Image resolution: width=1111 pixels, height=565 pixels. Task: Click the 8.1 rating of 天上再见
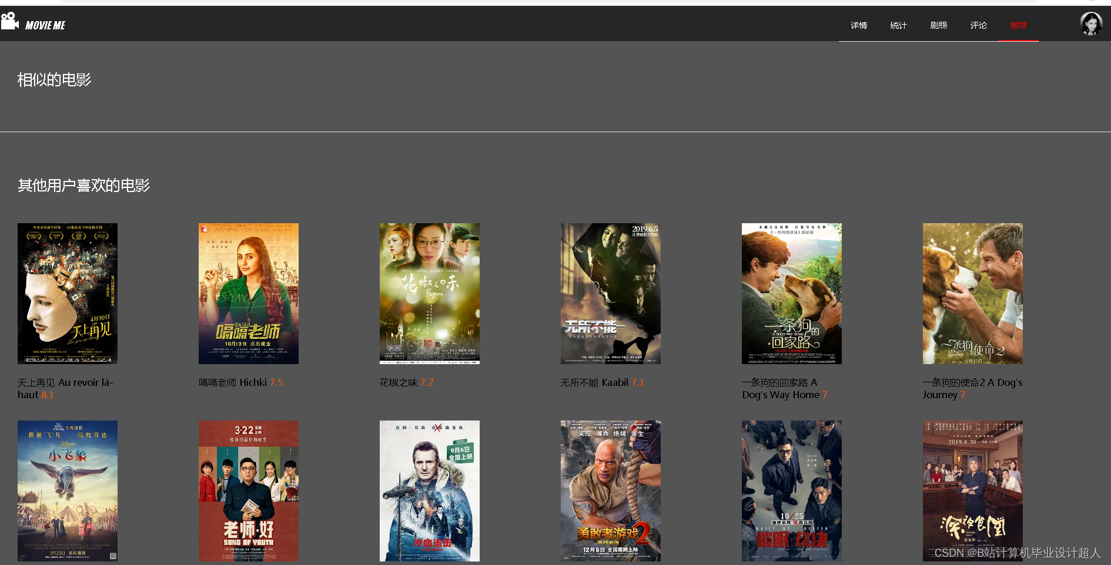pyautogui.click(x=48, y=395)
